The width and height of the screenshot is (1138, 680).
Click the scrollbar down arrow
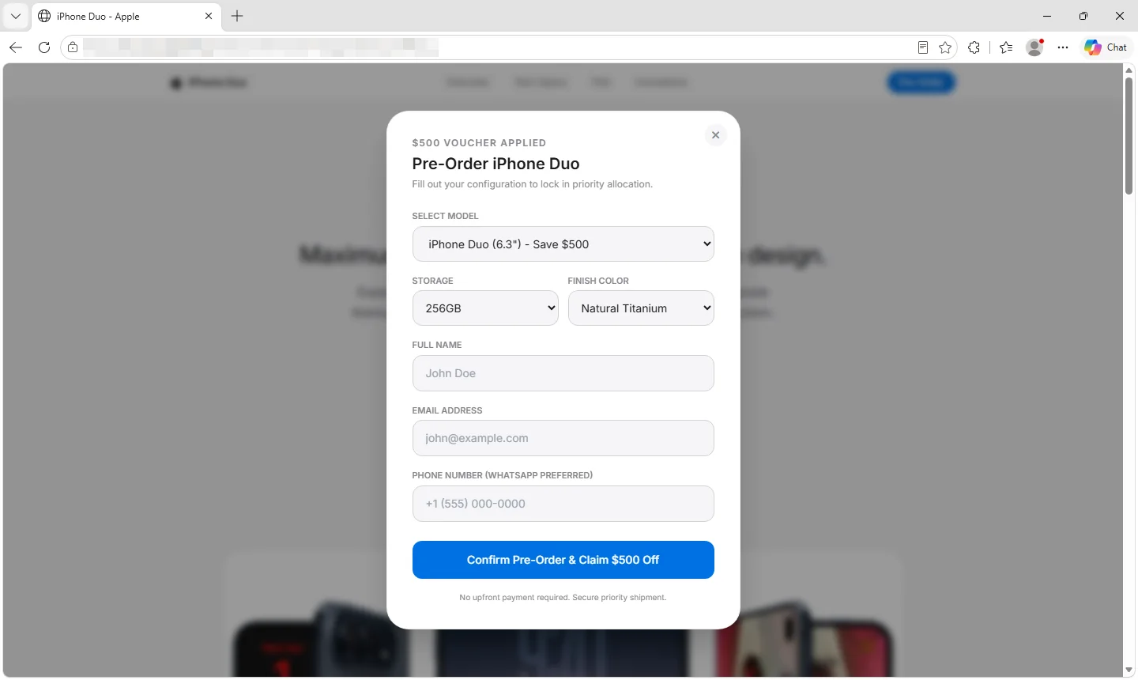1129,671
